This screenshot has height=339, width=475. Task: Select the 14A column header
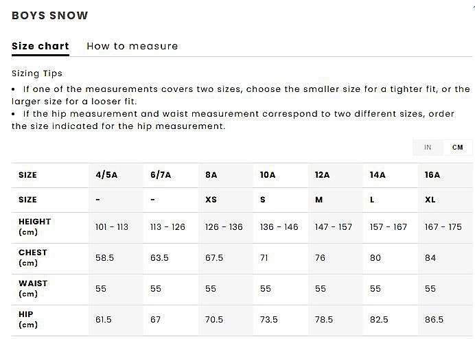click(378, 175)
